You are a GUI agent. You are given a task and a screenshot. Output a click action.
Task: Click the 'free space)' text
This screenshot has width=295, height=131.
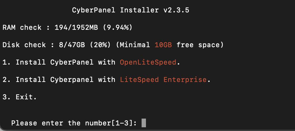[200, 45]
